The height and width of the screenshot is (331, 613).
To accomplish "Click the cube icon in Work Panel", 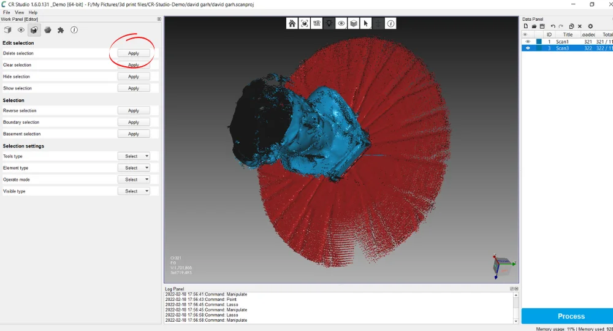I will pyautogui.click(x=7, y=29).
